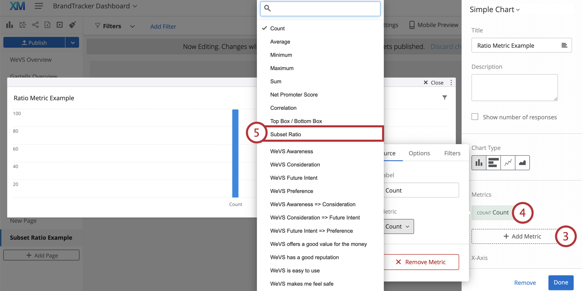Screen dimensions: 582x291
Task: Click the XM logo
Action: [x=17, y=6]
